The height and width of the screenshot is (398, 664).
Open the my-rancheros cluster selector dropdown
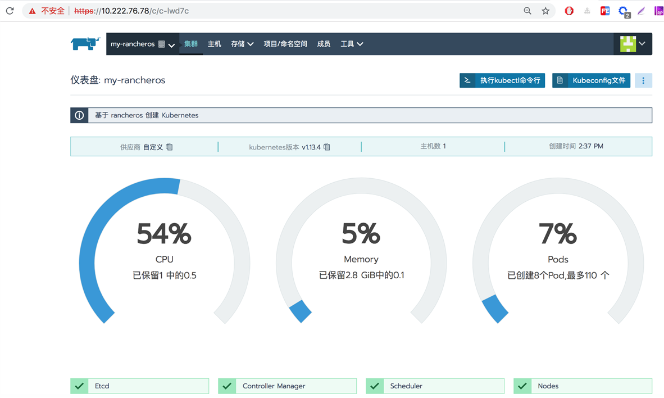pyautogui.click(x=143, y=44)
